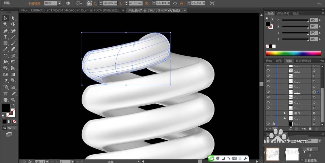Image resolution: width=325 pixels, height=163 pixels.
Task: Select the Hand tool
Action: coord(6,100)
